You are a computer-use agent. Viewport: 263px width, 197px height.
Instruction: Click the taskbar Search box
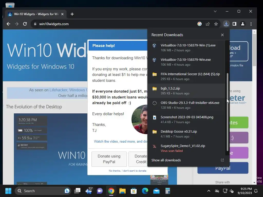pyautogui.click(x=43, y=191)
